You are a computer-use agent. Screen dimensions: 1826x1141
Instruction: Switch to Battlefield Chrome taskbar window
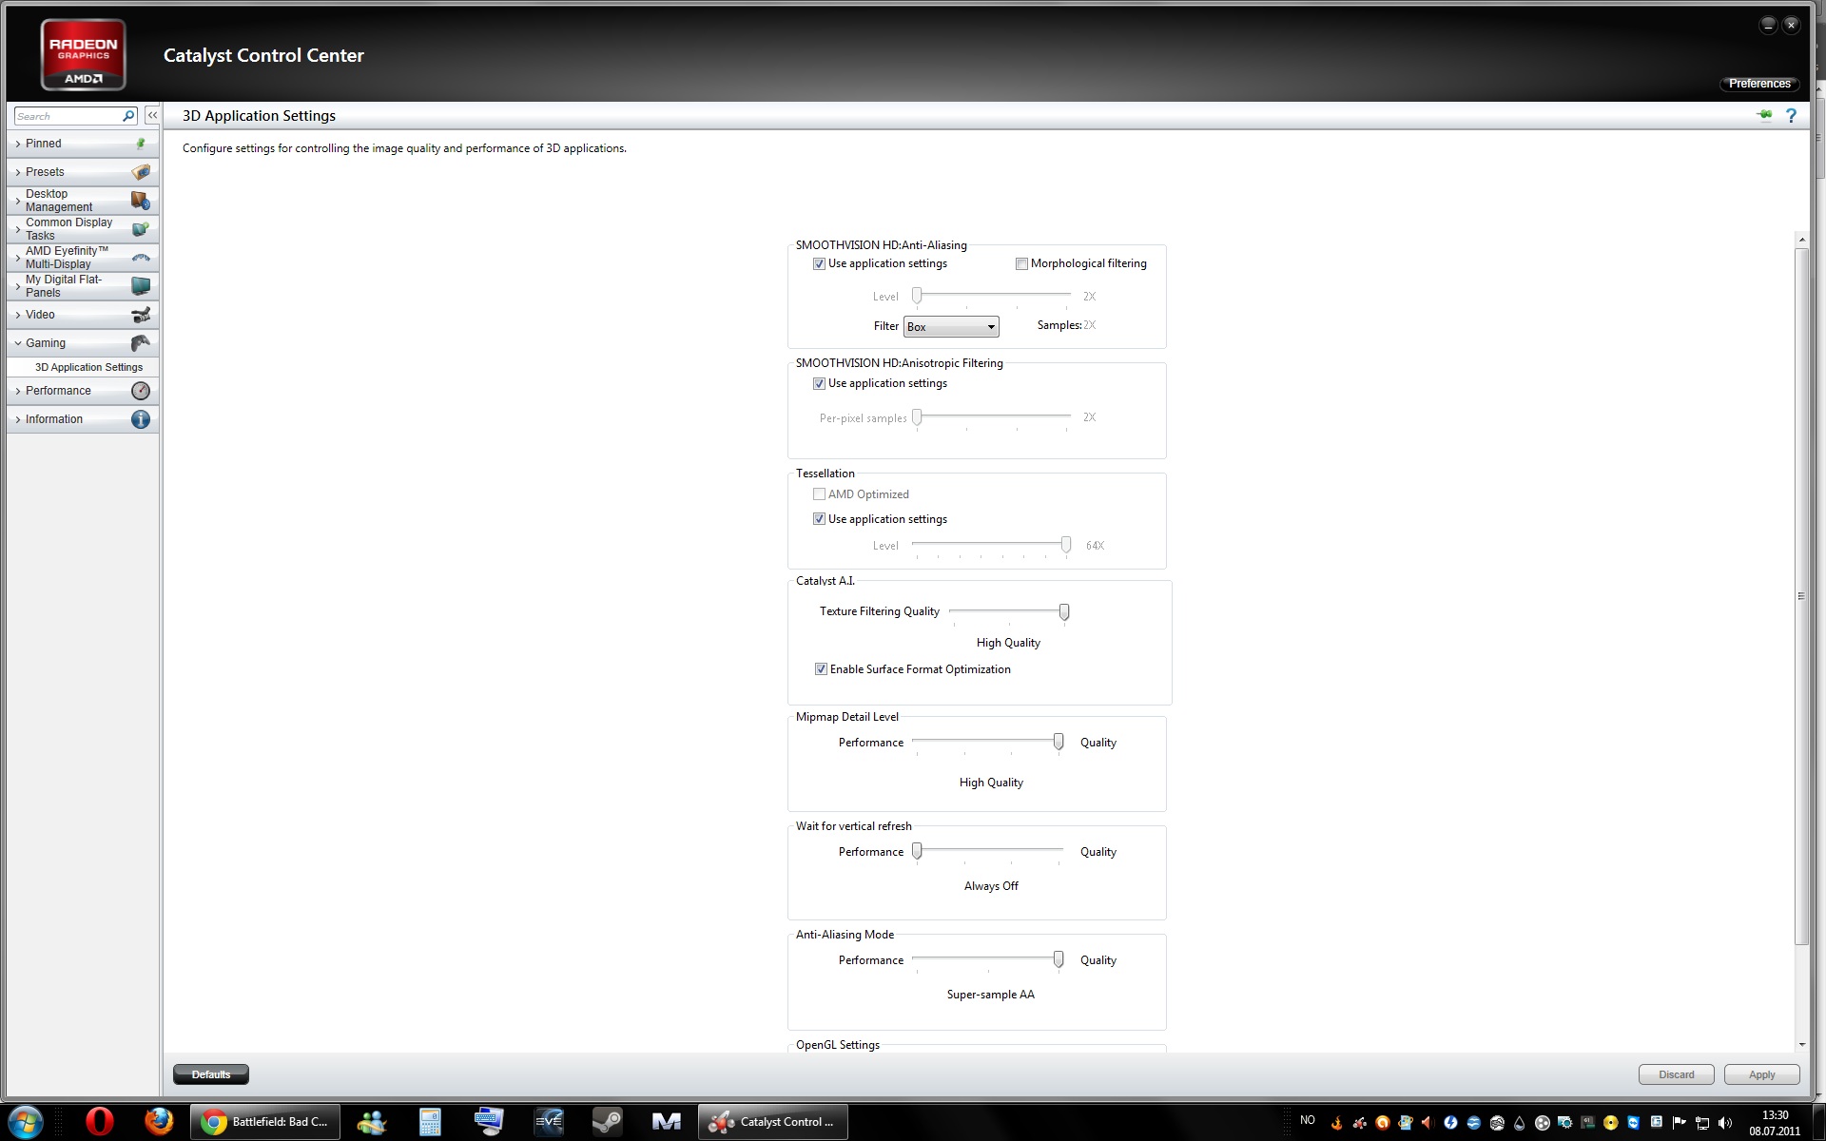click(x=264, y=1122)
